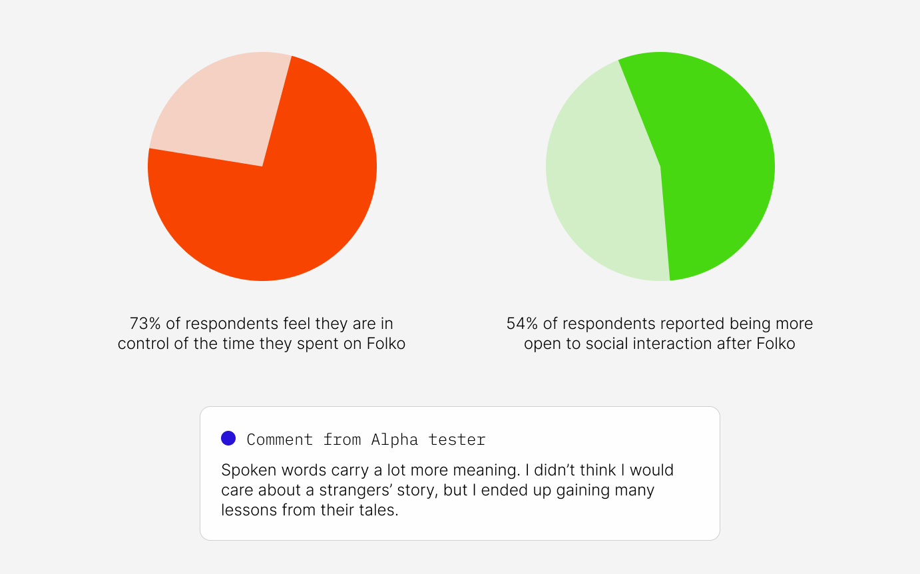Click the 'care about a strangers' story' line
The image size is (920, 574).
point(438,491)
